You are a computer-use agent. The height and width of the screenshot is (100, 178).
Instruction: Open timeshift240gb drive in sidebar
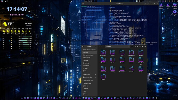point(88,77)
